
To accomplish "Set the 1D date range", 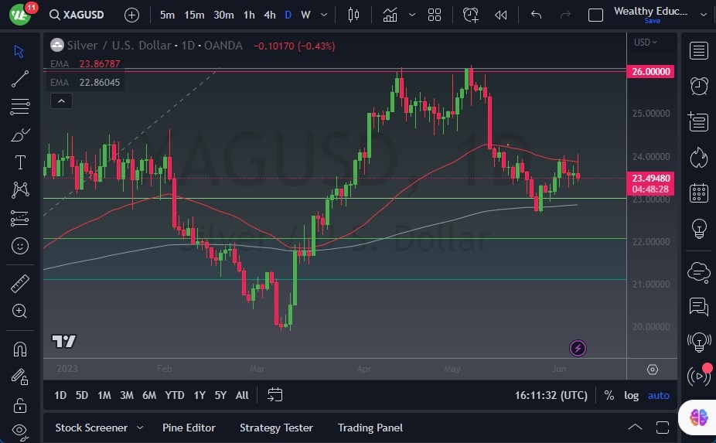I will (x=60, y=395).
